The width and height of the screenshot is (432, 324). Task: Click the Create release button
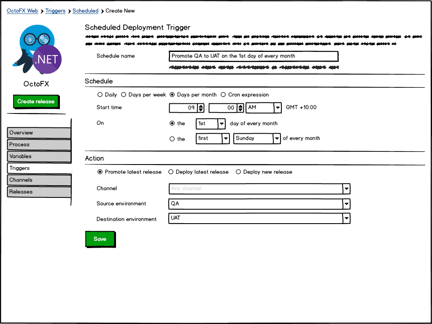pyautogui.click(x=36, y=102)
